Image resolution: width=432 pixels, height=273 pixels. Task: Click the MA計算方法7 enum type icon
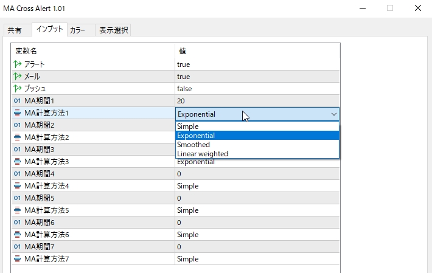point(17,259)
